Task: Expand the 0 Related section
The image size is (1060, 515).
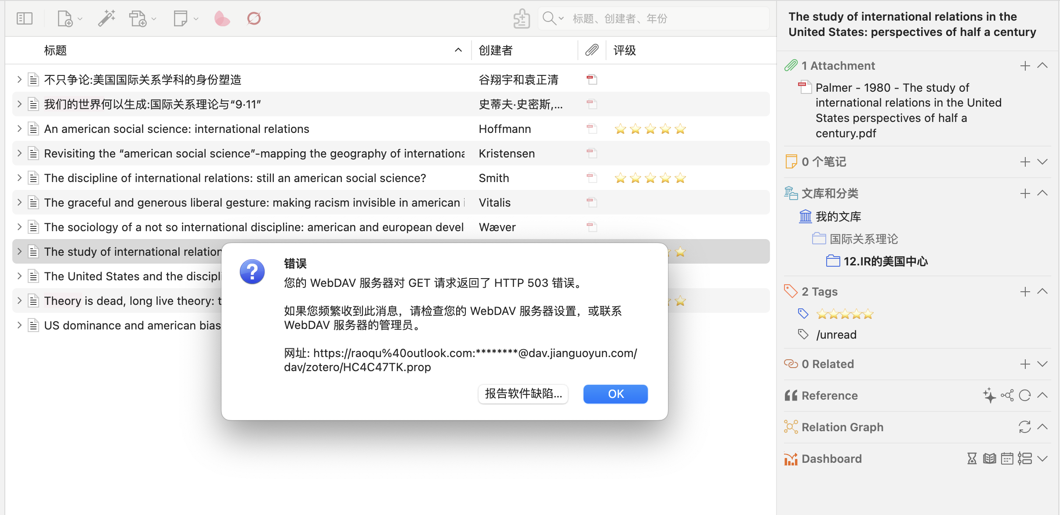Action: click(1042, 364)
